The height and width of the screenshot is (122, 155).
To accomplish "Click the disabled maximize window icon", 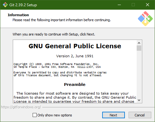I will pyautogui.click(x=133, y=5).
